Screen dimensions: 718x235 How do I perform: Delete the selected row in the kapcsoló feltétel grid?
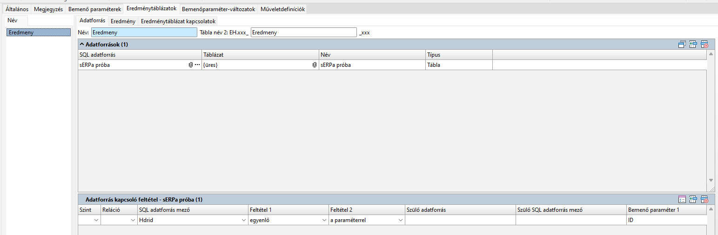tap(705, 200)
